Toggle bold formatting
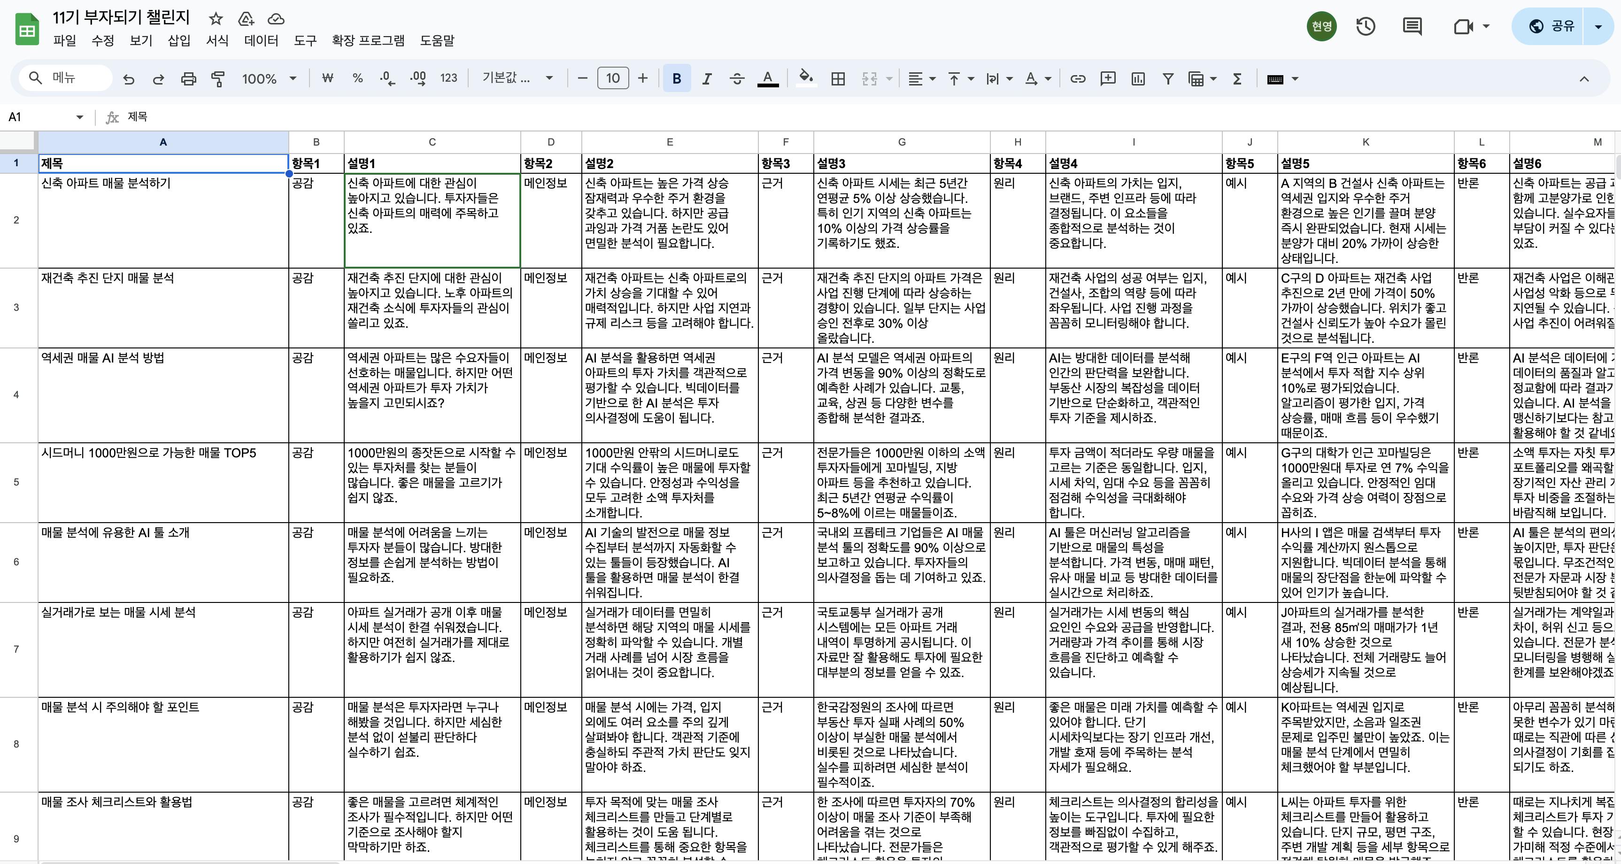Screen dimensions: 1621x864 pos(677,79)
